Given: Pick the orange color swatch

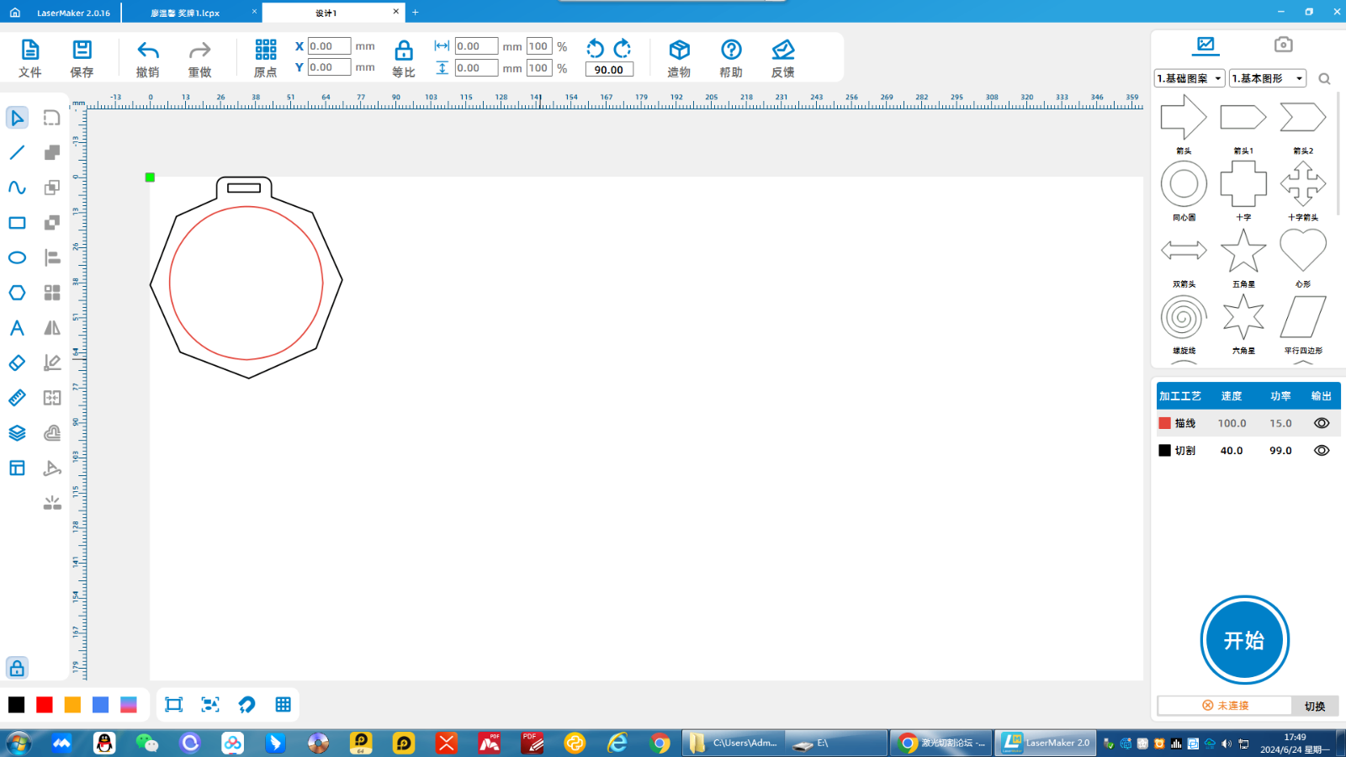Looking at the screenshot, I should [x=72, y=705].
